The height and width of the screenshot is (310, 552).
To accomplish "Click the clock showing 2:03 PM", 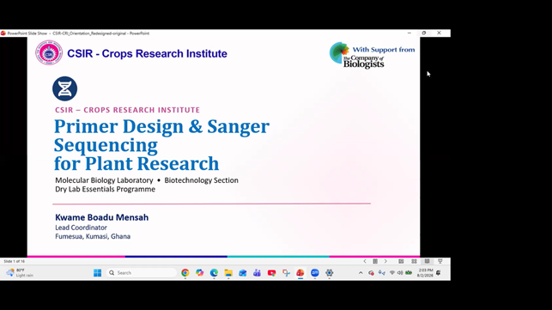I will (425, 273).
